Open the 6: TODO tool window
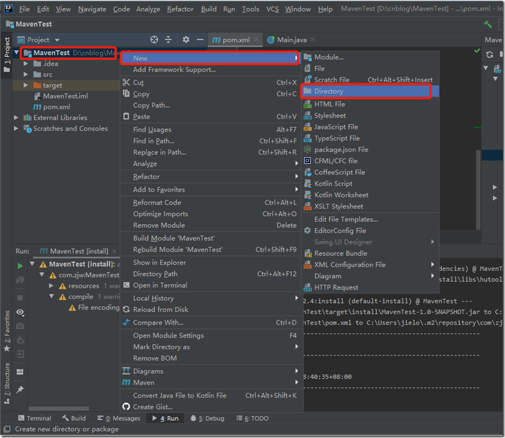This screenshot has width=505, height=438. click(x=252, y=419)
